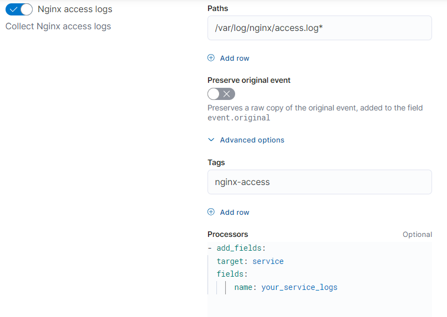The width and height of the screenshot is (447, 317).
Task: Focus the nginx-access tags input
Action: [x=319, y=182]
